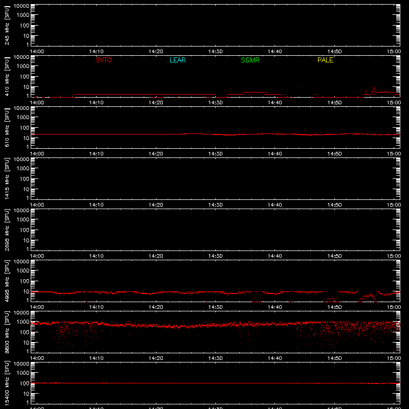Image resolution: width=409 pixels, height=409 pixels.
Task: Click the 1000 y-tick of 8800 MHz panel
Action: coord(23,322)
